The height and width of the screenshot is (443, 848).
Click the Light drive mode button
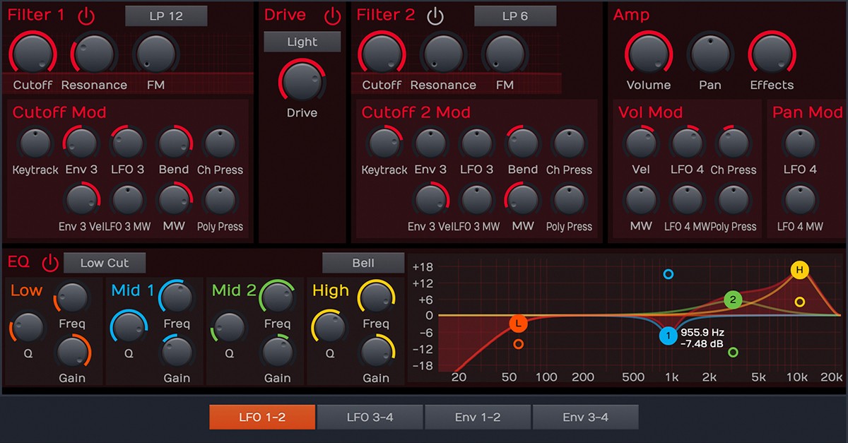pos(301,41)
